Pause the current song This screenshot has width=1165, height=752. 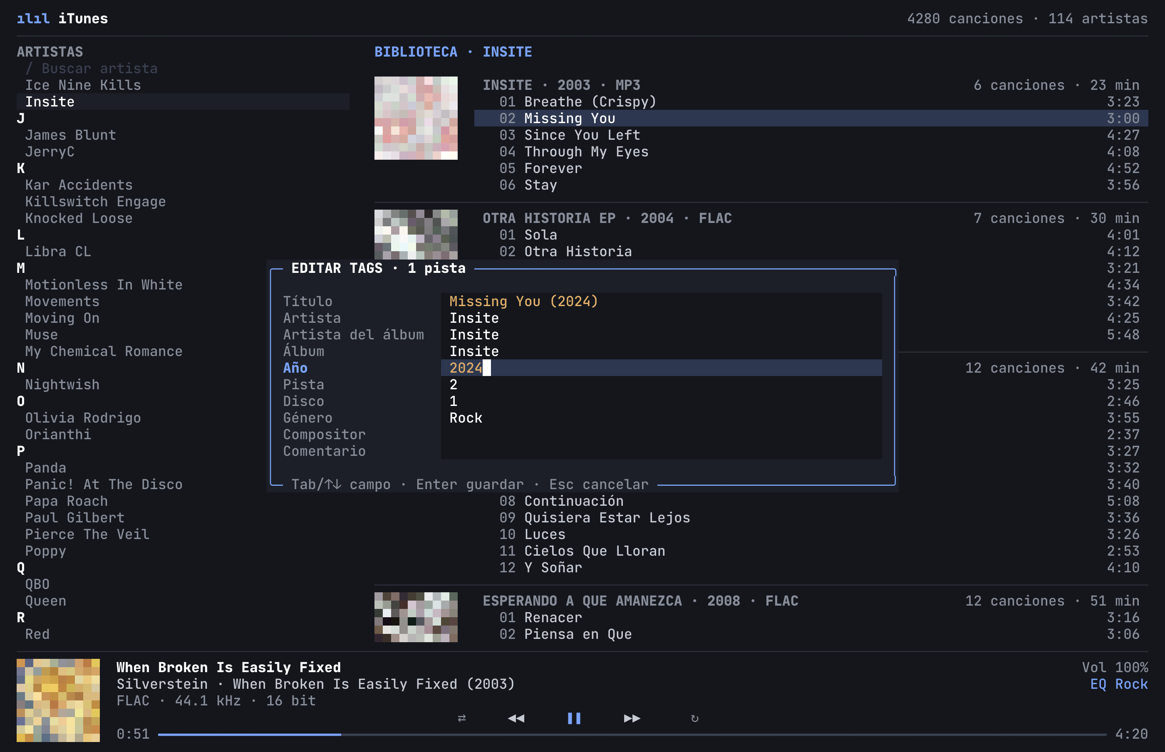pyautogui.click(x=574, y=718)
